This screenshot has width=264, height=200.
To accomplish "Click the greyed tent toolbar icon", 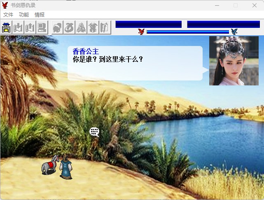I will click(x=81, y=28).
